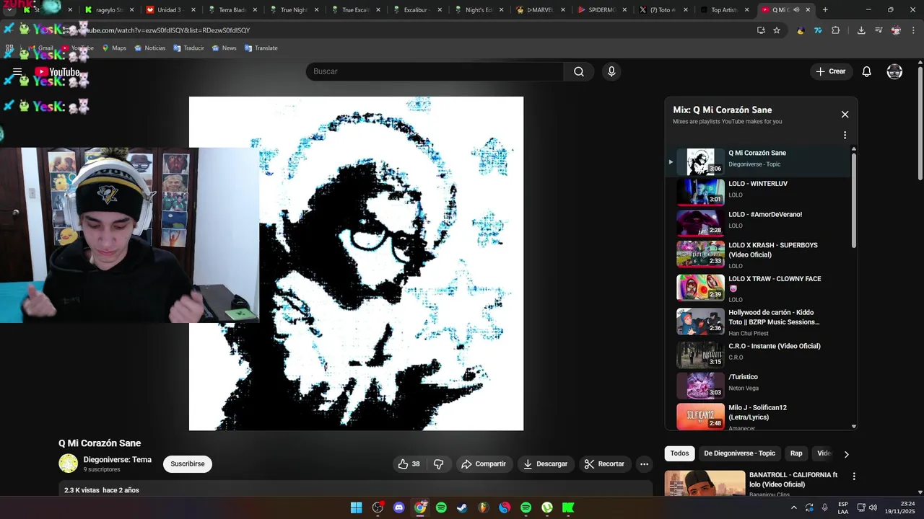Focus the Buscar search field
Viewport: 924px width, 519px height.
435,71
